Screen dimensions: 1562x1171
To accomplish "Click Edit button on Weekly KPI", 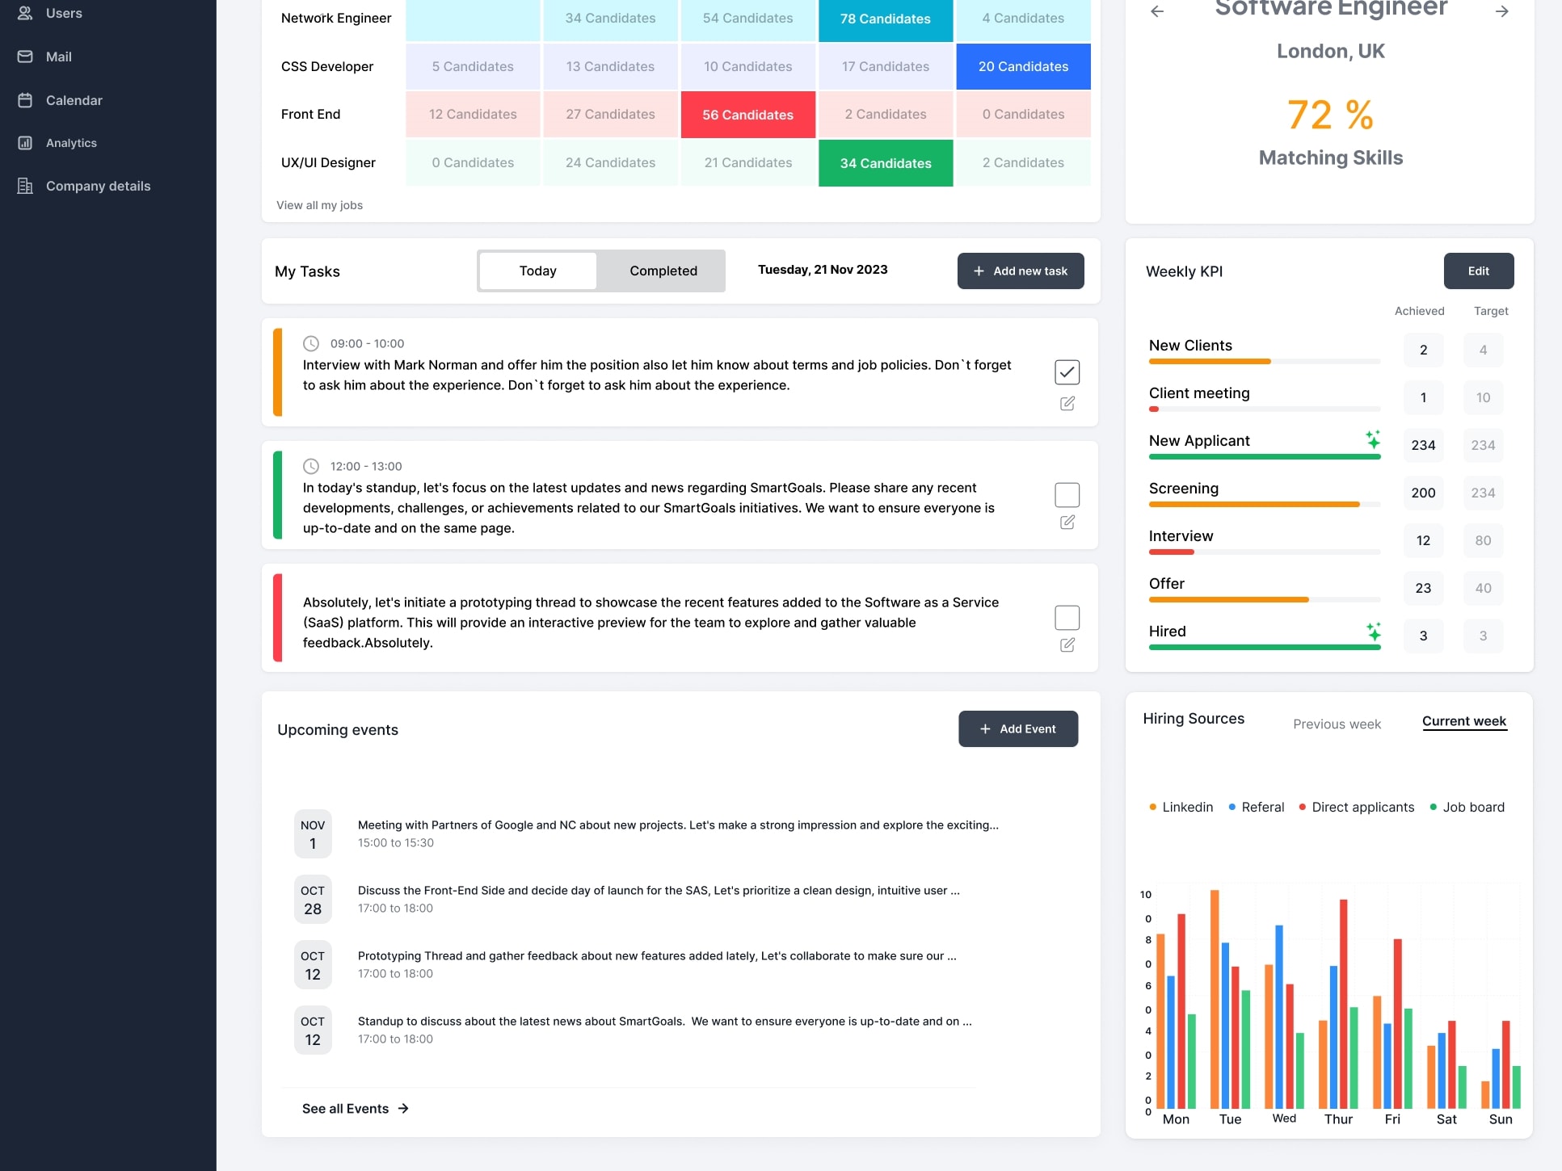I will tap(1478, 271).
